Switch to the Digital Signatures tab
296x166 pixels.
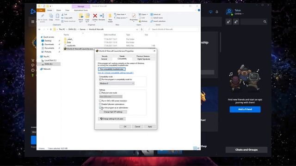(144, 59)
